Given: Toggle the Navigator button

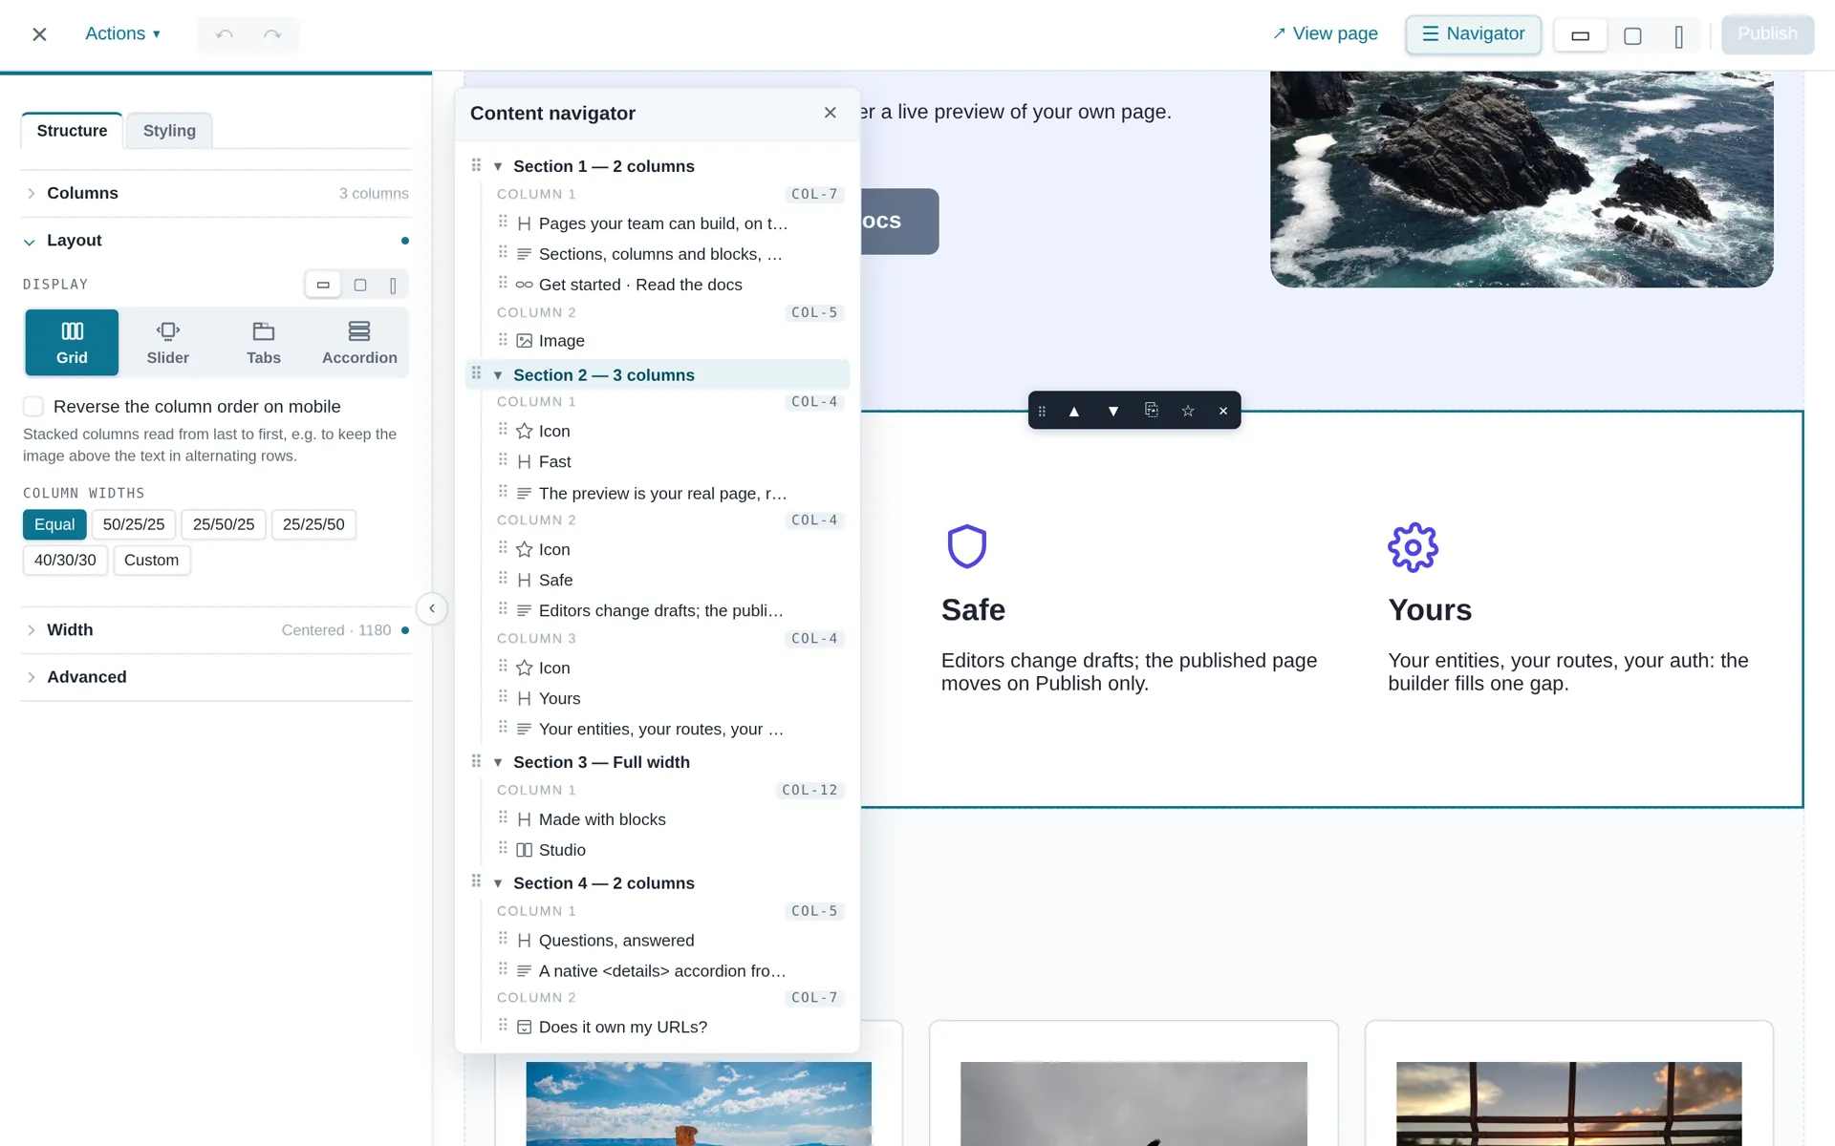Looking at the screenshot, I should pos(1473,34).
